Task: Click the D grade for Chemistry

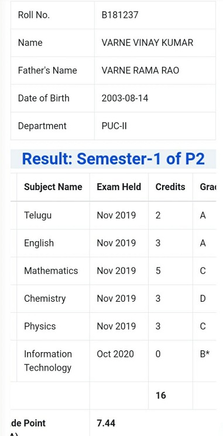Action: coord(203,299)
